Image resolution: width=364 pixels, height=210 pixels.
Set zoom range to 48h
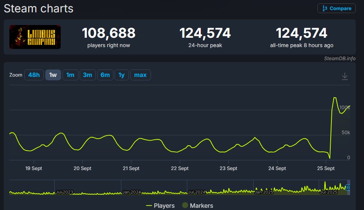pos(34,75)
